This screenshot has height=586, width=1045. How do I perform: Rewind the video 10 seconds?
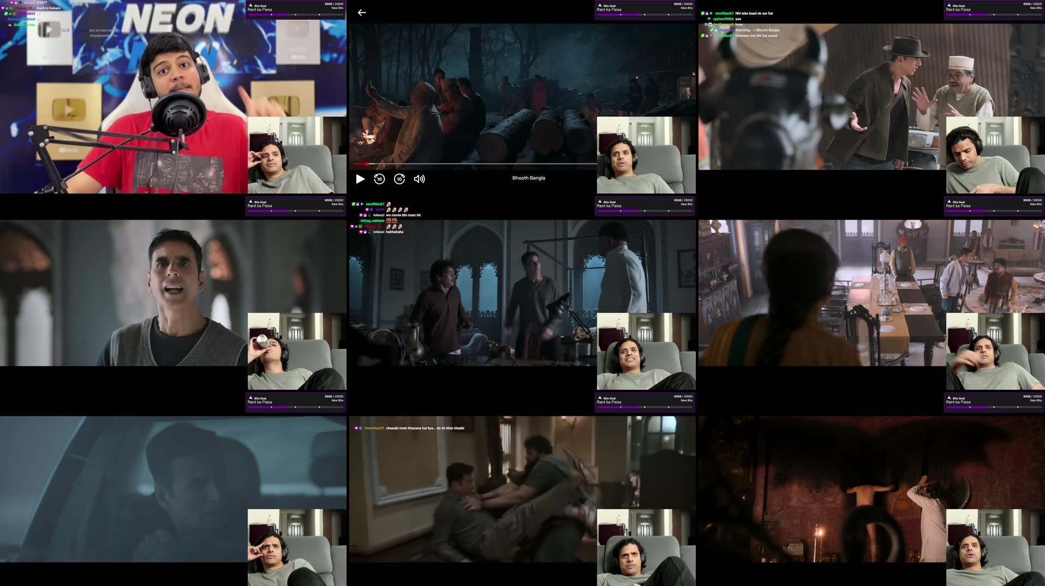click(x=379, y=179)
